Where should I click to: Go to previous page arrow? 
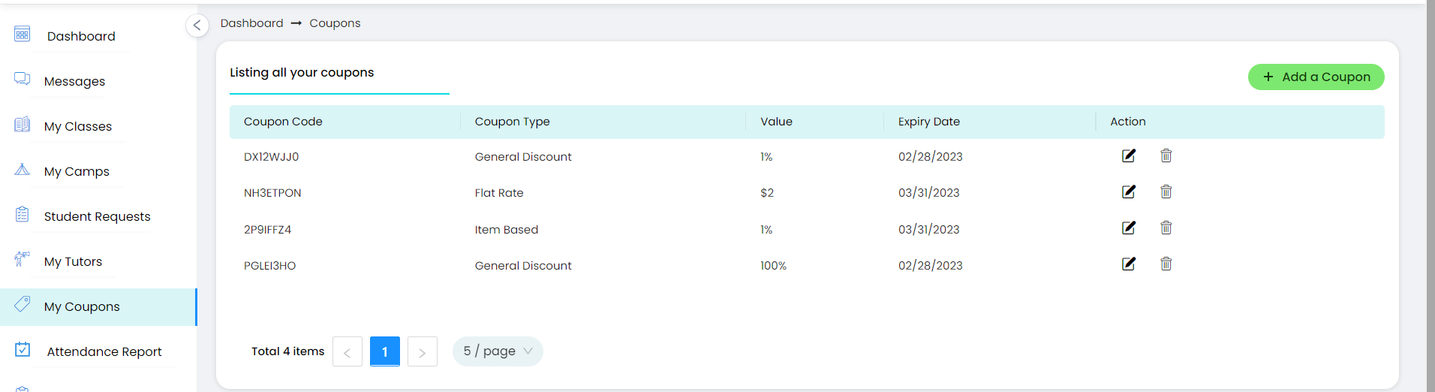coord(347,351)
